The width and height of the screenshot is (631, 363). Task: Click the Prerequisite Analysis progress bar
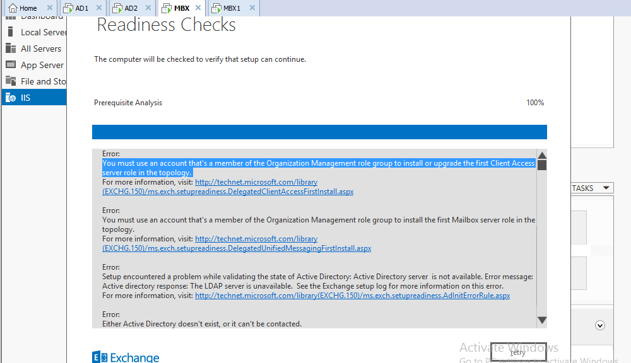point(319,132)
